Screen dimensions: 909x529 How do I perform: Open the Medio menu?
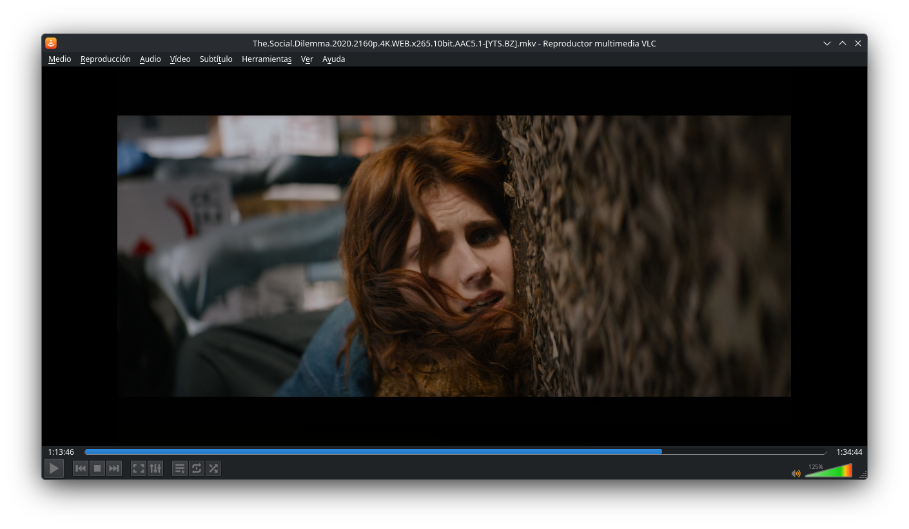pyautogui.click(x=60, y=59)
